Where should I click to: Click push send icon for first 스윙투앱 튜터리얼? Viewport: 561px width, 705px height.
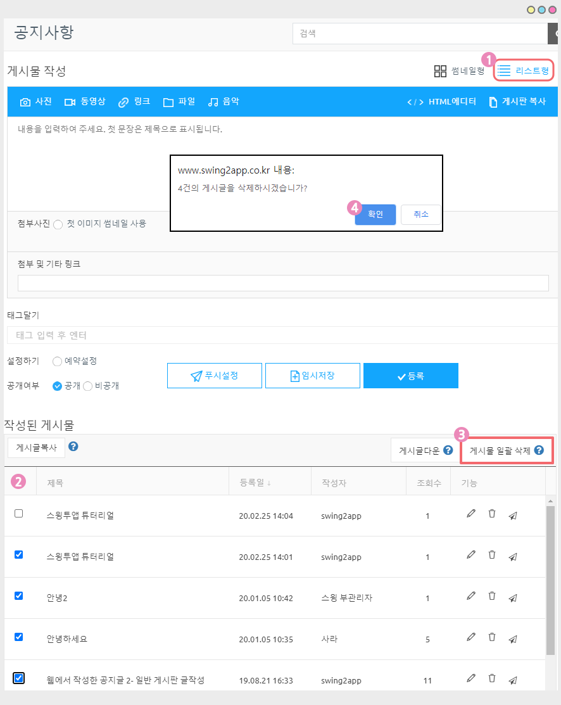[513, 516]
